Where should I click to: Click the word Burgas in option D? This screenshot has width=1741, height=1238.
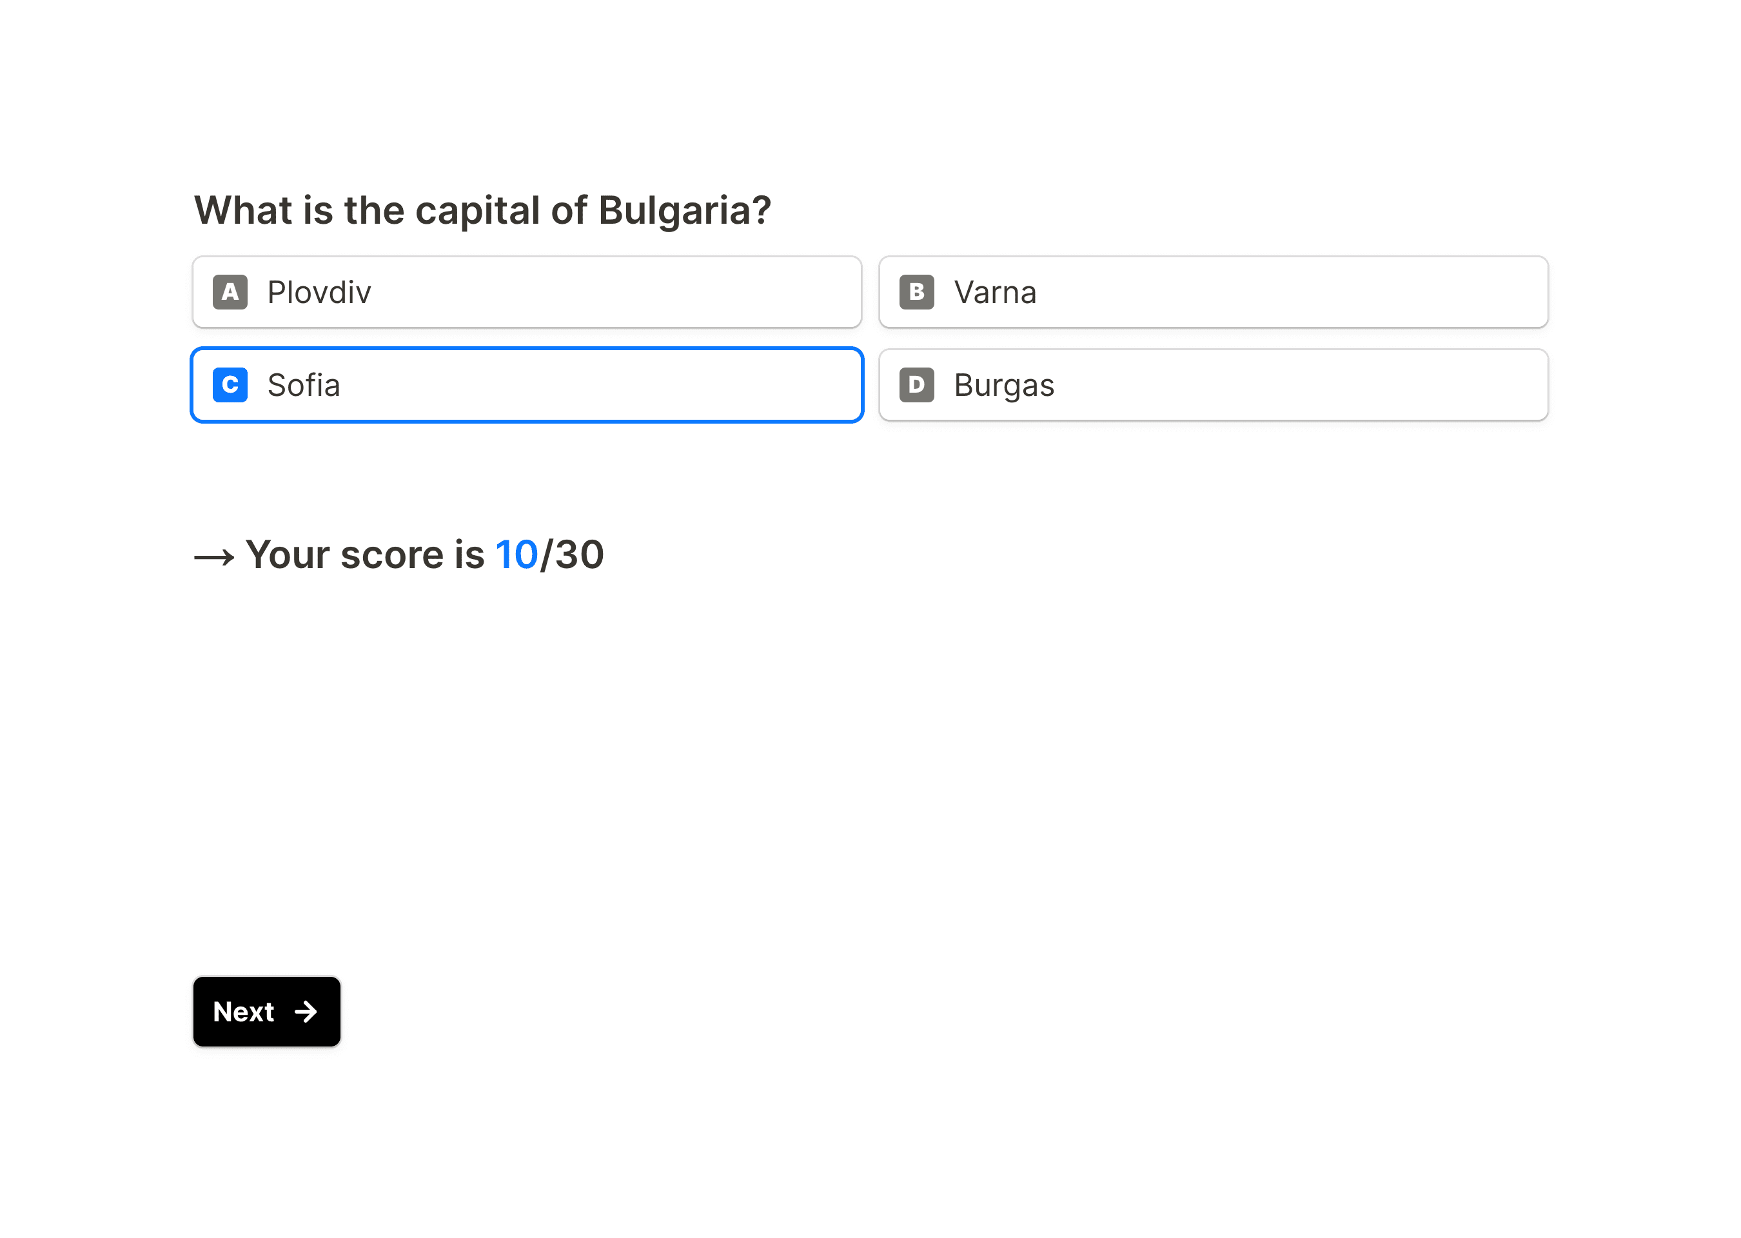click(1003, 385)
